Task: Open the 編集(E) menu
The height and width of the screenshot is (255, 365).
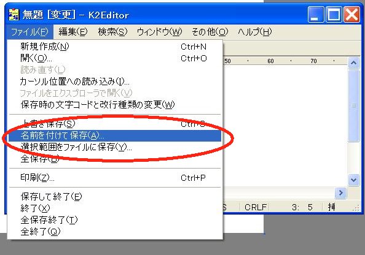Action: [73, 32]
